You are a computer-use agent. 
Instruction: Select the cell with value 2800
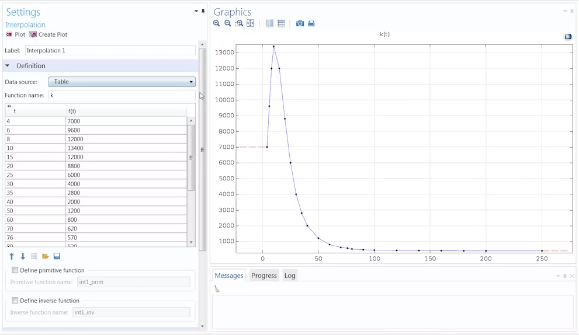pos(126,193)
